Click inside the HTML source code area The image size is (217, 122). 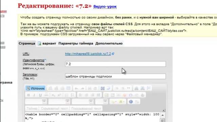[92, 117]
